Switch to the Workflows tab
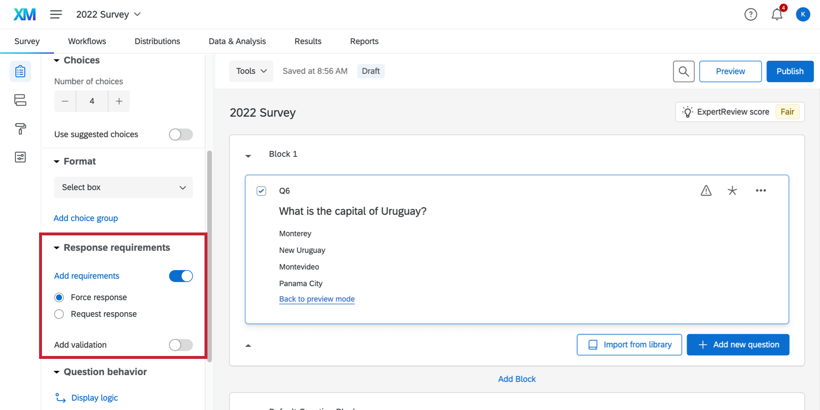 coord(87,41)
